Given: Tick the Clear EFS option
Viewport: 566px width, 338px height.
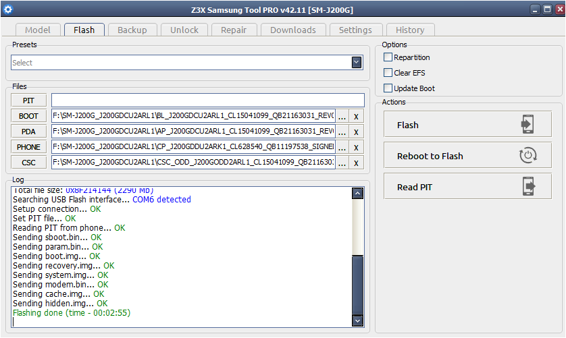Looking at the screenshot, I should click(x=388, y=72).
